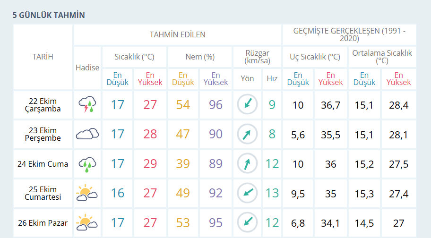Click the Ortalama Sıcaklık (°C) header
Image resolution: width=431 pixels, height=238 pixels.
point(382,57)
